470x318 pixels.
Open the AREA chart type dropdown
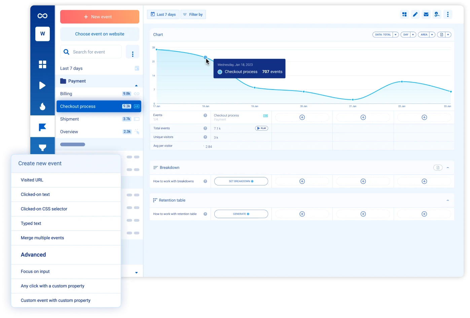click(426, 35)
